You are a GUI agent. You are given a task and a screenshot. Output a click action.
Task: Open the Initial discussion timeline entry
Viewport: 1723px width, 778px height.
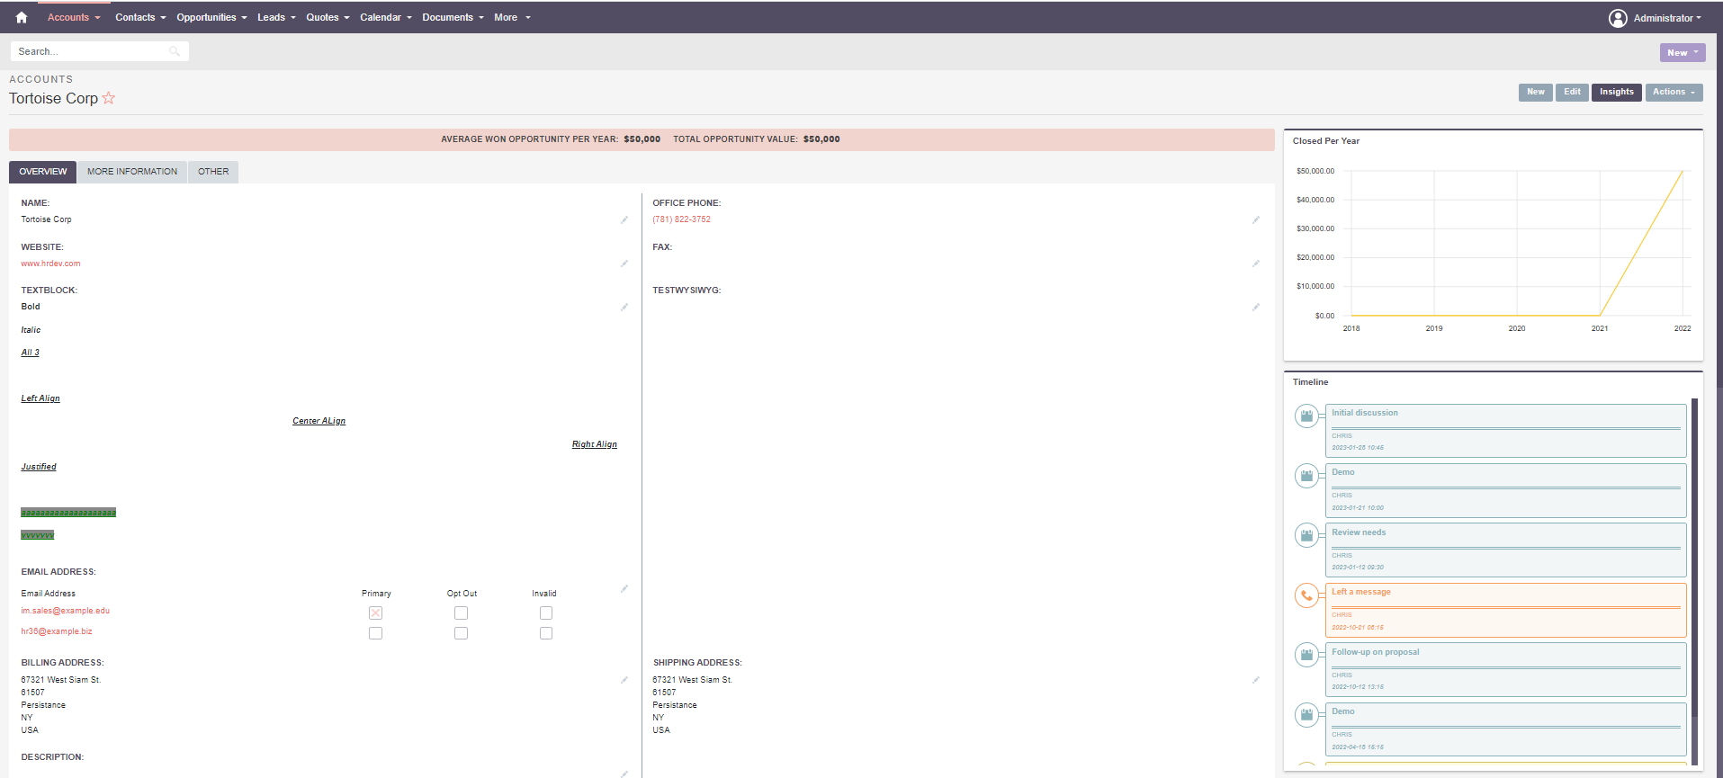(x=1505, y=431)
